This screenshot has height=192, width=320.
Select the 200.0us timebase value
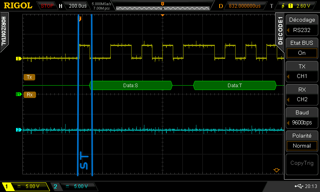click(x=78, y=6)
